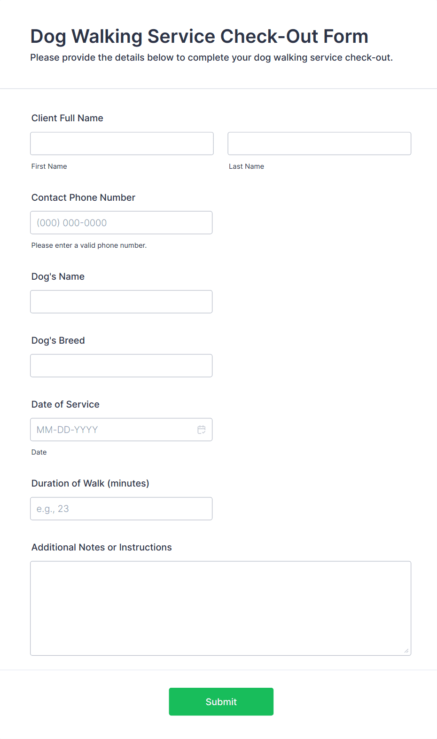The image size is (437, 739).
Task: Click the "Dog's Breed" field label
Action: coord(58,340)
